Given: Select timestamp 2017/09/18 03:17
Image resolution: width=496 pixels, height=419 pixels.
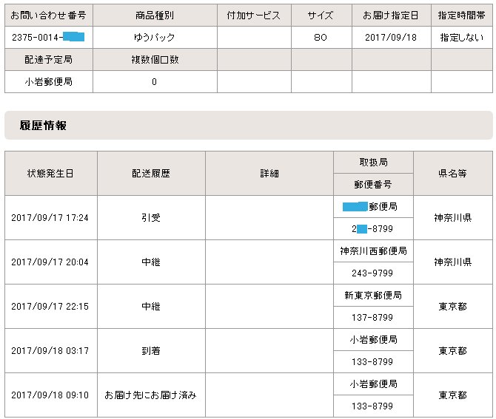Looking at the screenshot, I should [x=50, y=351].
